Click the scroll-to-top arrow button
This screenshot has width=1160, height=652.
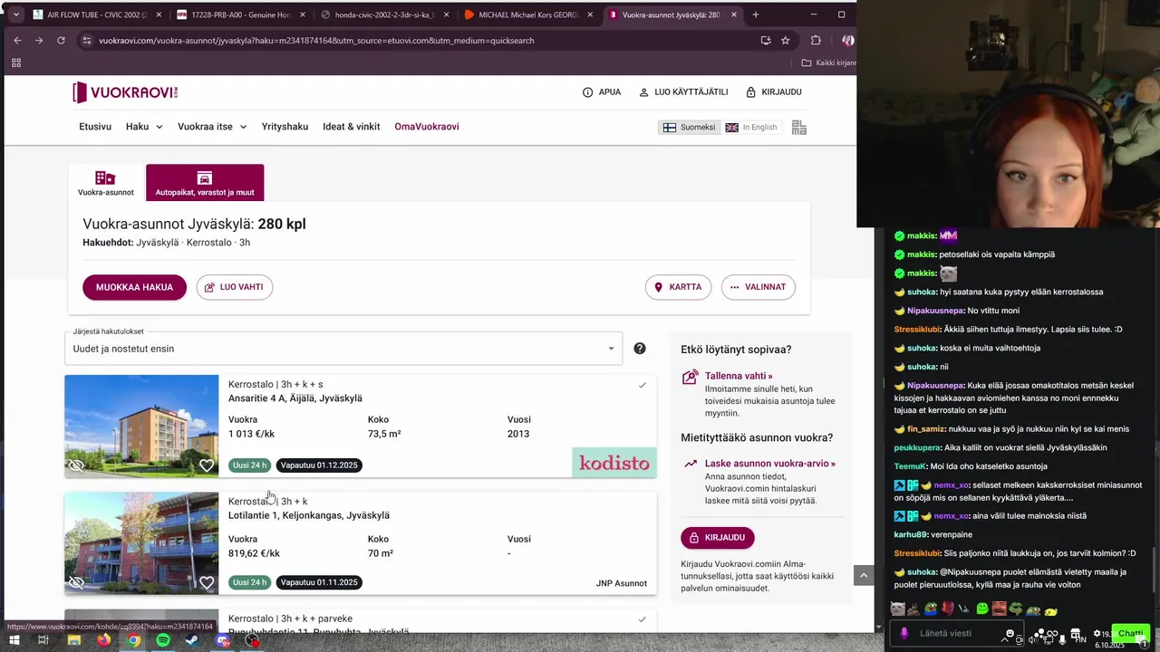[864, 575]
